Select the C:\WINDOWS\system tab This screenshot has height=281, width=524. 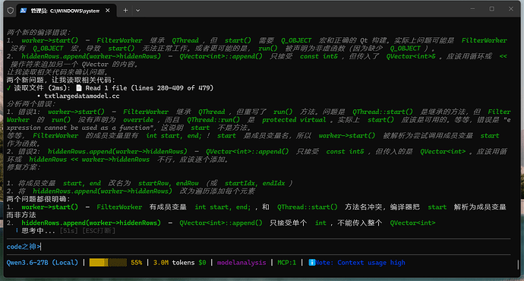click(x=66, y=11)
